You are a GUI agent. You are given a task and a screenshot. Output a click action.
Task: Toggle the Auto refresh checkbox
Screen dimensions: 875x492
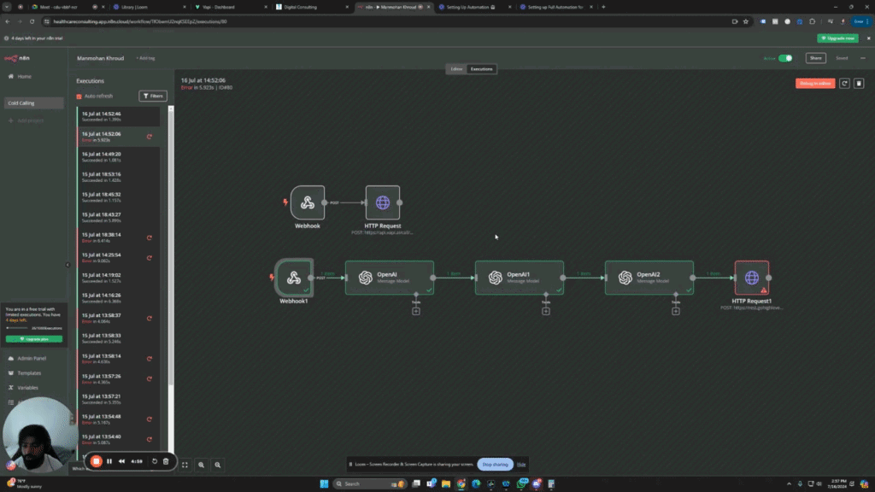[x=79, y=97]
